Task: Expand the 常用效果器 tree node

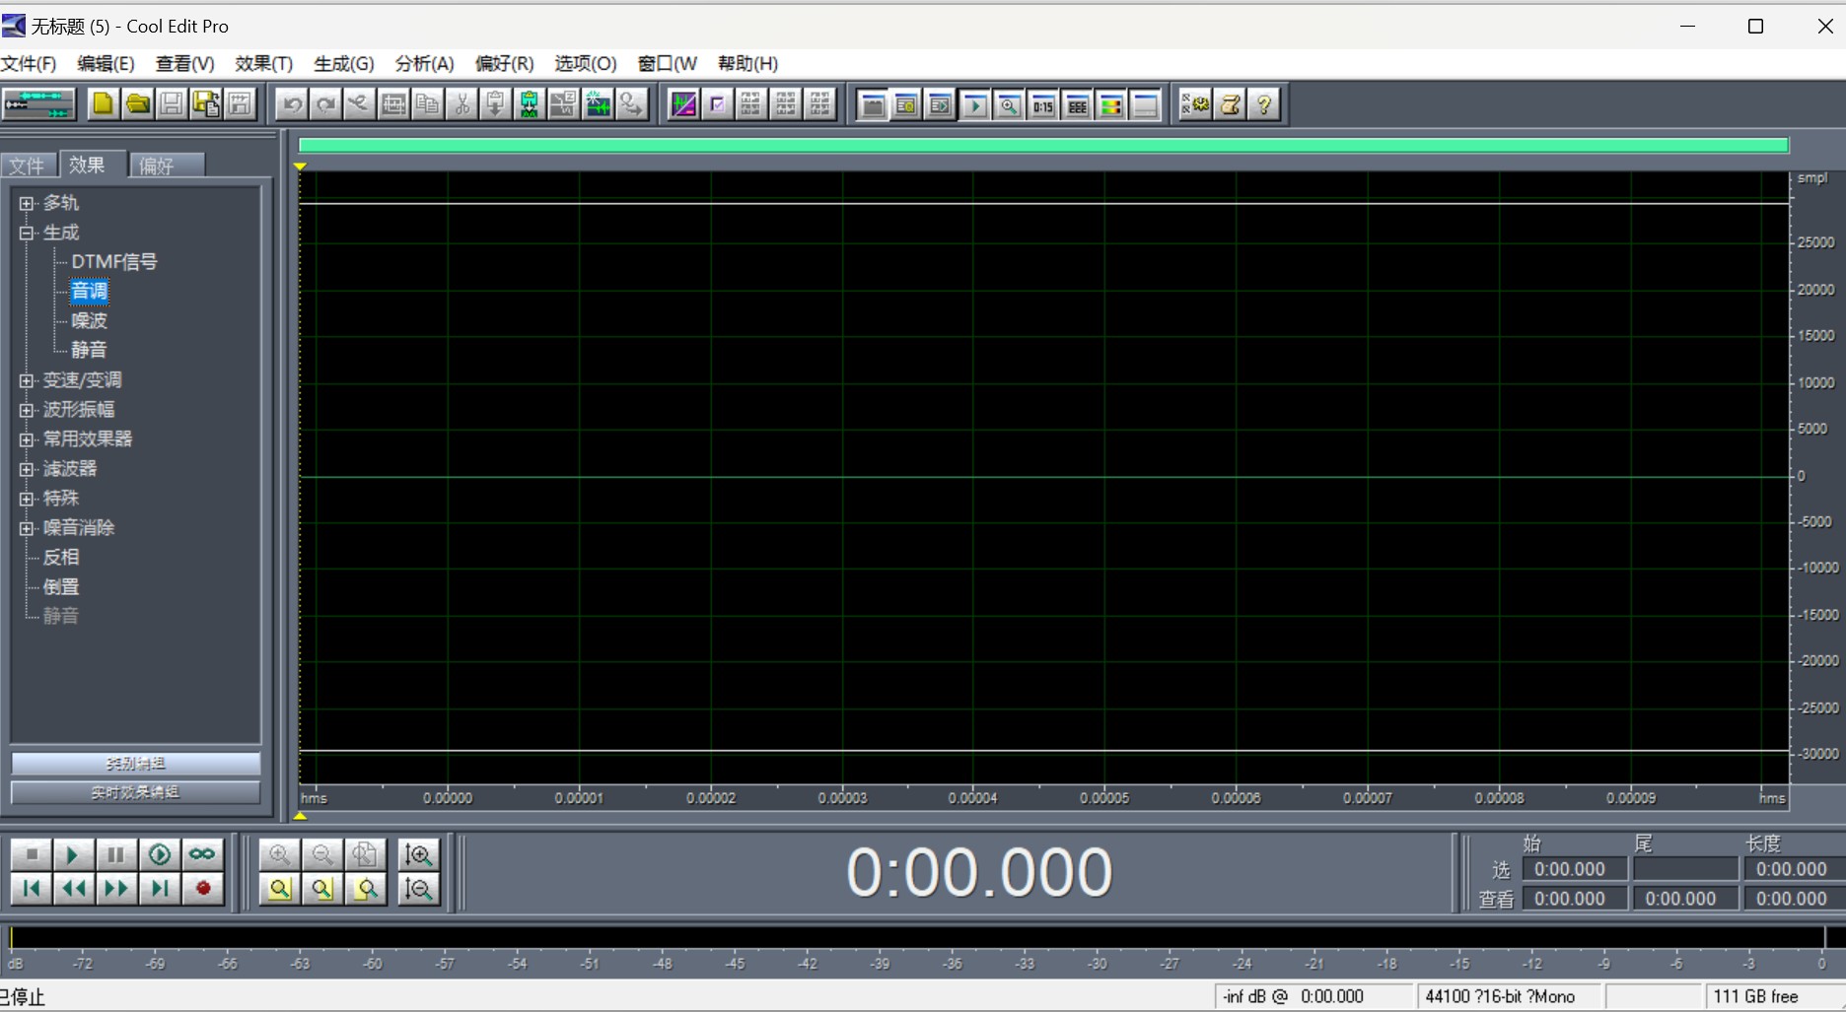Action: 27,439
